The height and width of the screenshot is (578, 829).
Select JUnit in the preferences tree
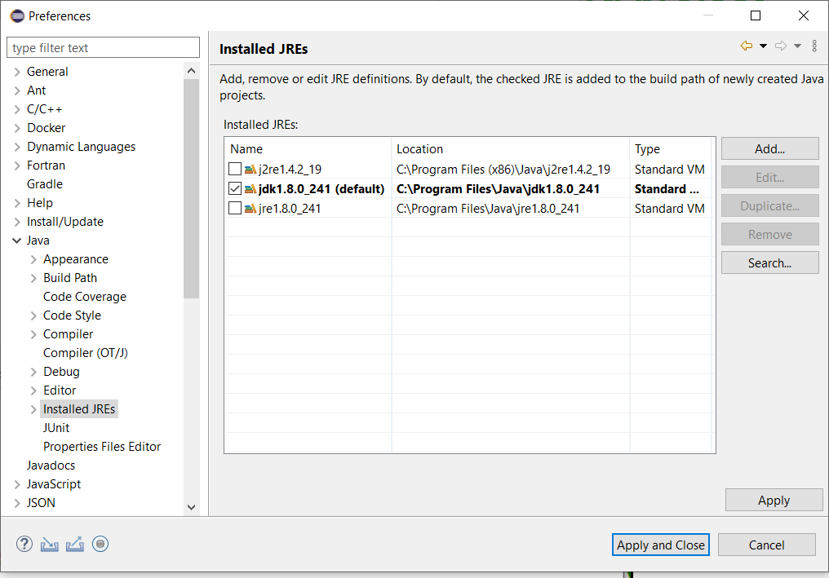pos(56,428)
